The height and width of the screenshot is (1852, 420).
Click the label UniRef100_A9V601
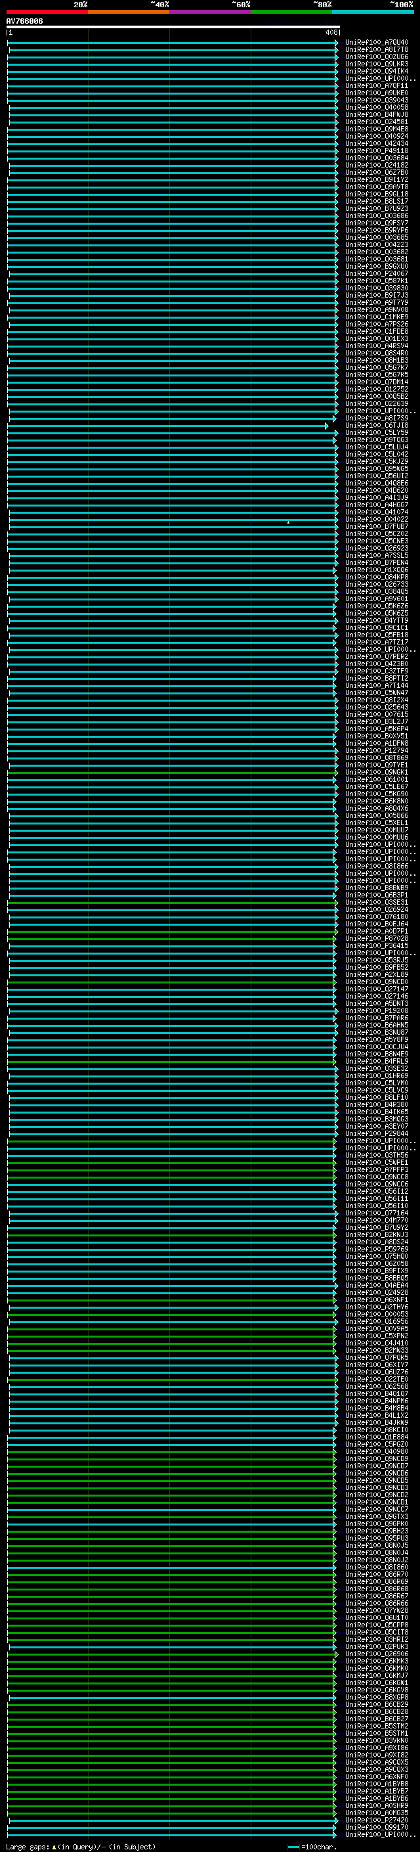(x=377, y=599)
